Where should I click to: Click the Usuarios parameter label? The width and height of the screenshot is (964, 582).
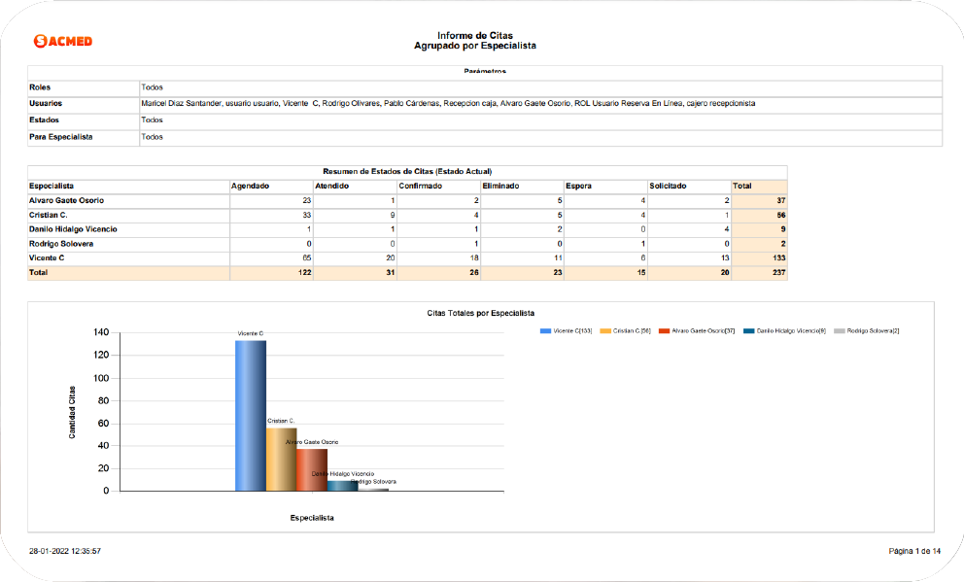(x=47, y=103)
